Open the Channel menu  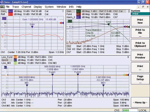point(26,7)
